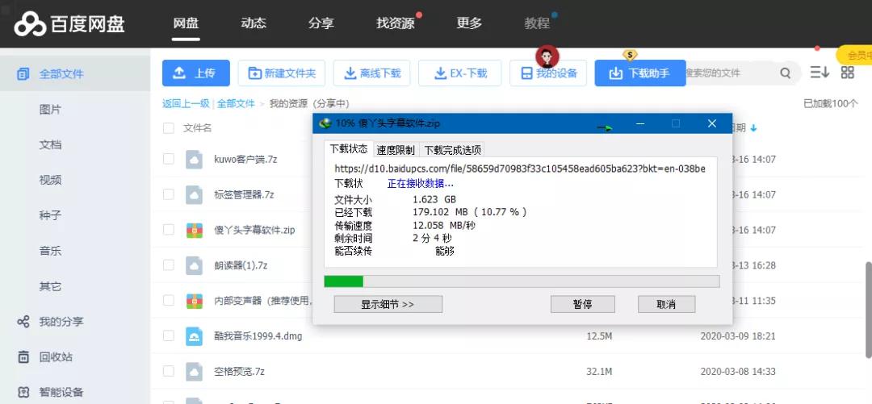Check the box for 傻丫头字幕软件.zip

tap(169, 230)
